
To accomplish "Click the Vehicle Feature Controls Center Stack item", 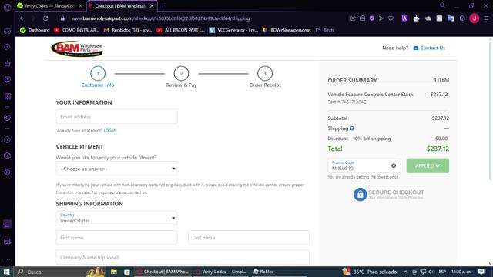I will [371, 94].
